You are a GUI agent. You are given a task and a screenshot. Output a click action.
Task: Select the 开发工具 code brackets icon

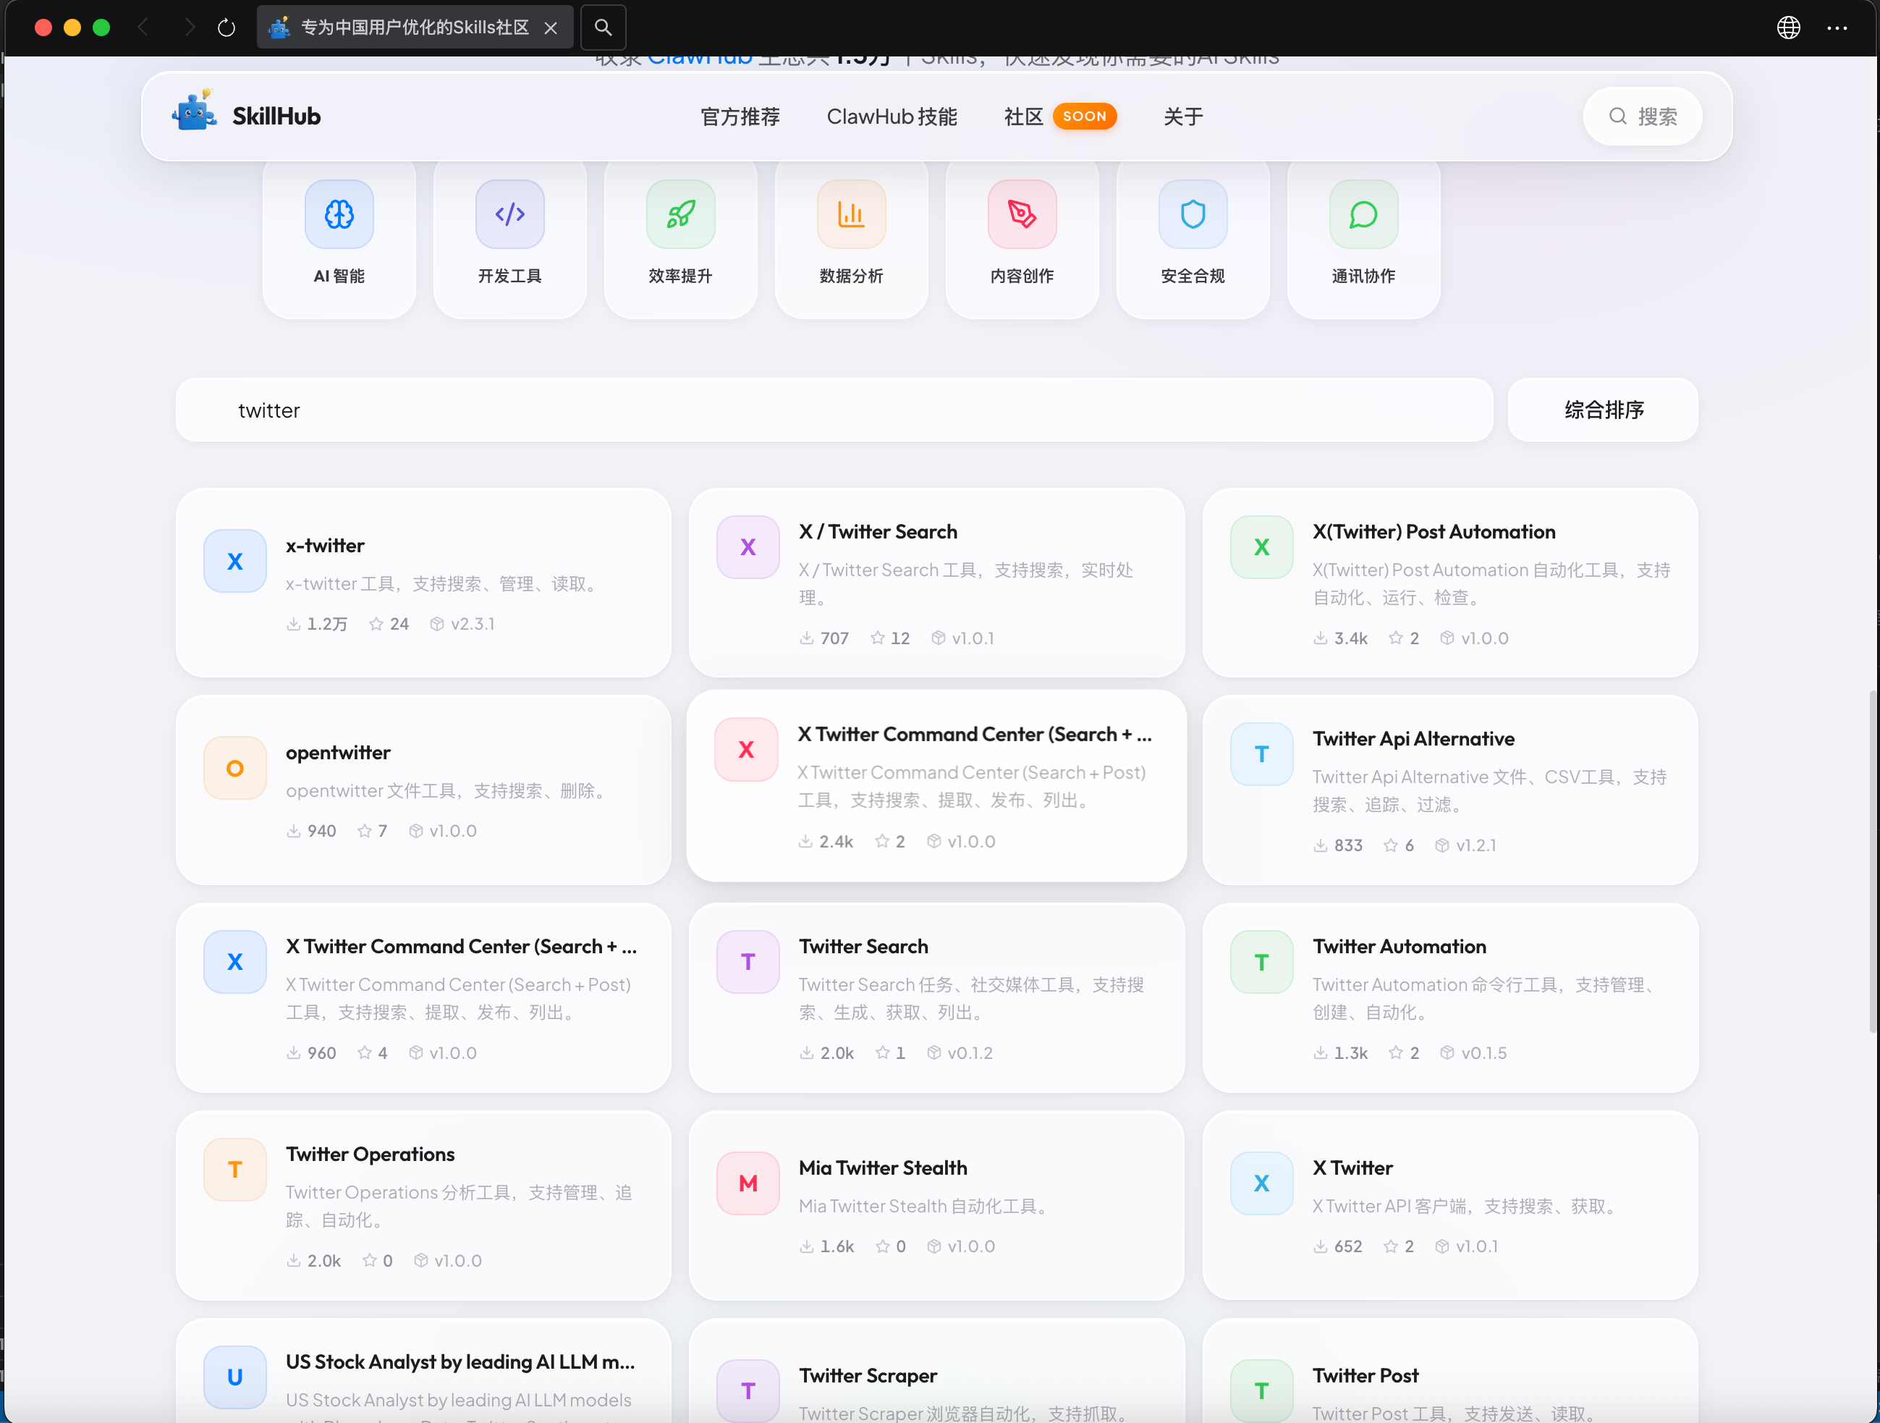(x=510, y=214)
